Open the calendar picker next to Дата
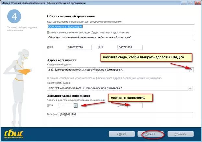 [76, 106]
